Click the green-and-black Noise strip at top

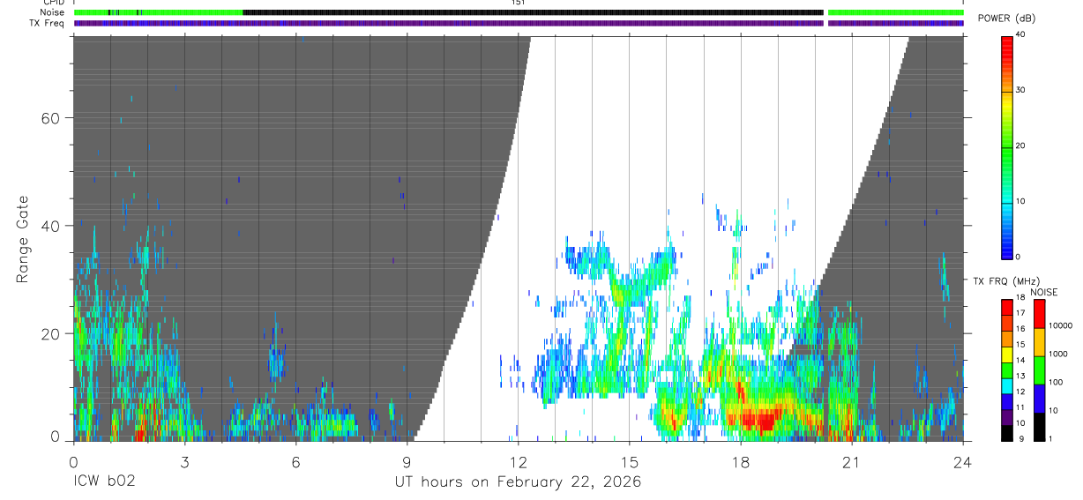coord(519,12)
